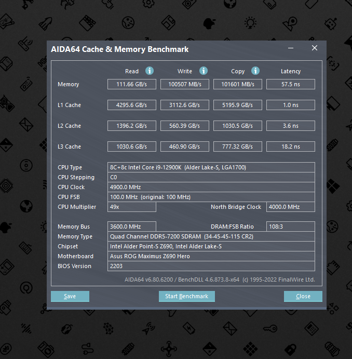Click Chipset field Intel Alder Point-S Z690
Screen dimensions: 352x359
click(211, 246)
